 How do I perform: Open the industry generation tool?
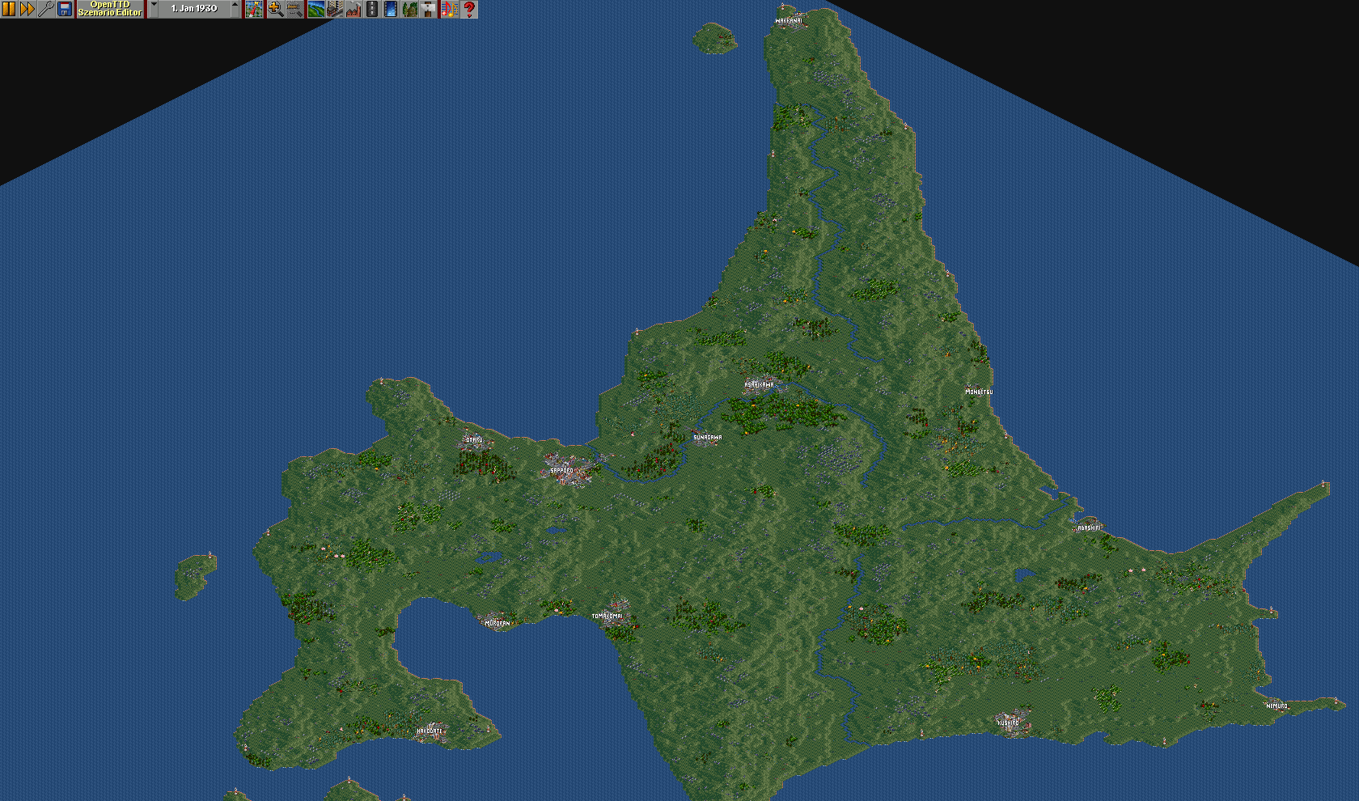354,9
